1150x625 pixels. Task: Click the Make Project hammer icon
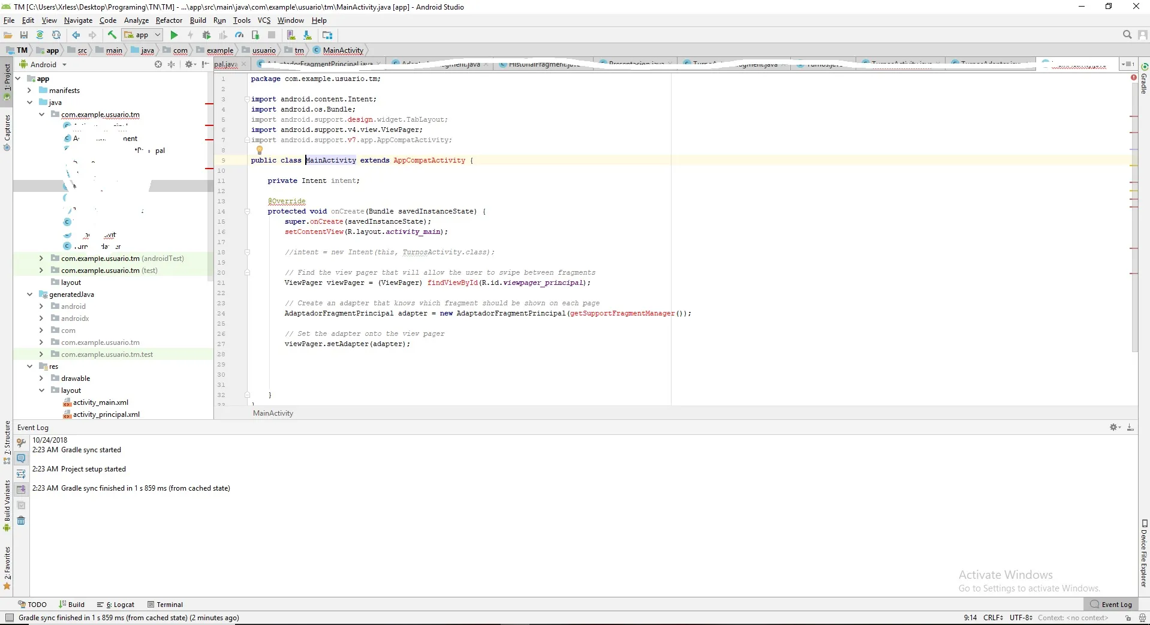(x=112, y=35)
